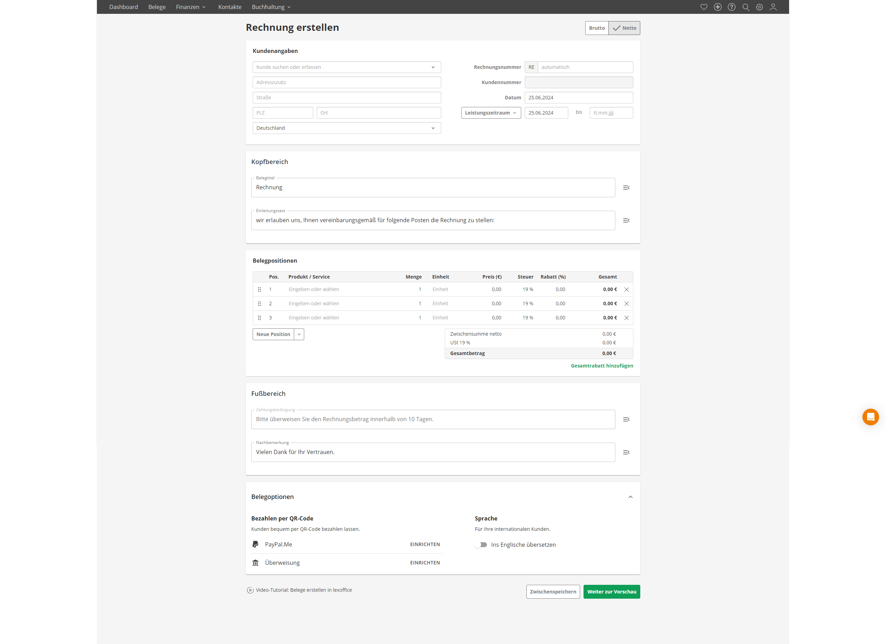Image resolution: width=886 pixels, height=644 pixels.
Task: Expand the Leistungszeitraum dropdown
Action: (x=491, y=113)
